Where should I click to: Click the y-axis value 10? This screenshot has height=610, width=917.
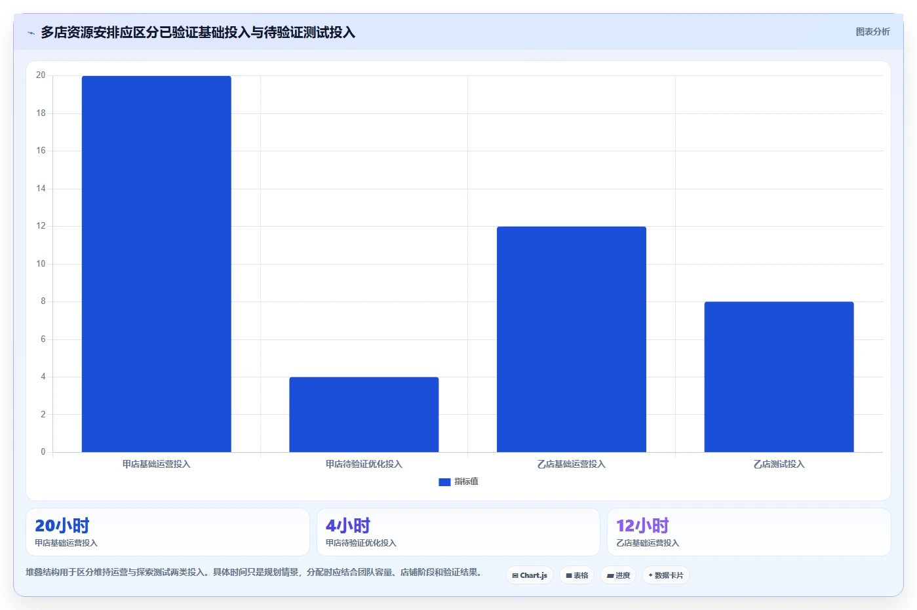tap(41, 264)
